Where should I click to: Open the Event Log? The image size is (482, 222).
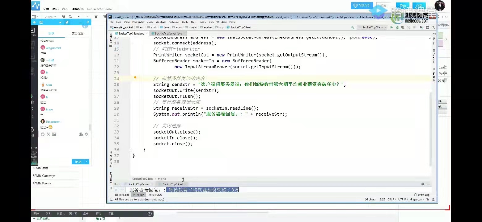pyautogui.click(x=422, y=195)
